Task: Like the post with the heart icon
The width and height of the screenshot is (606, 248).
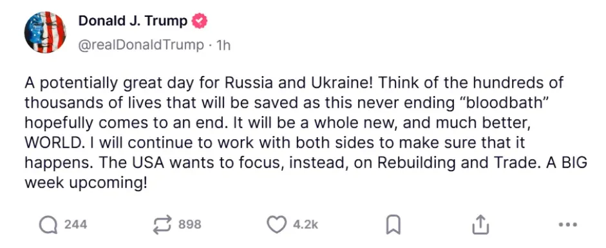Action: [277, 224]
